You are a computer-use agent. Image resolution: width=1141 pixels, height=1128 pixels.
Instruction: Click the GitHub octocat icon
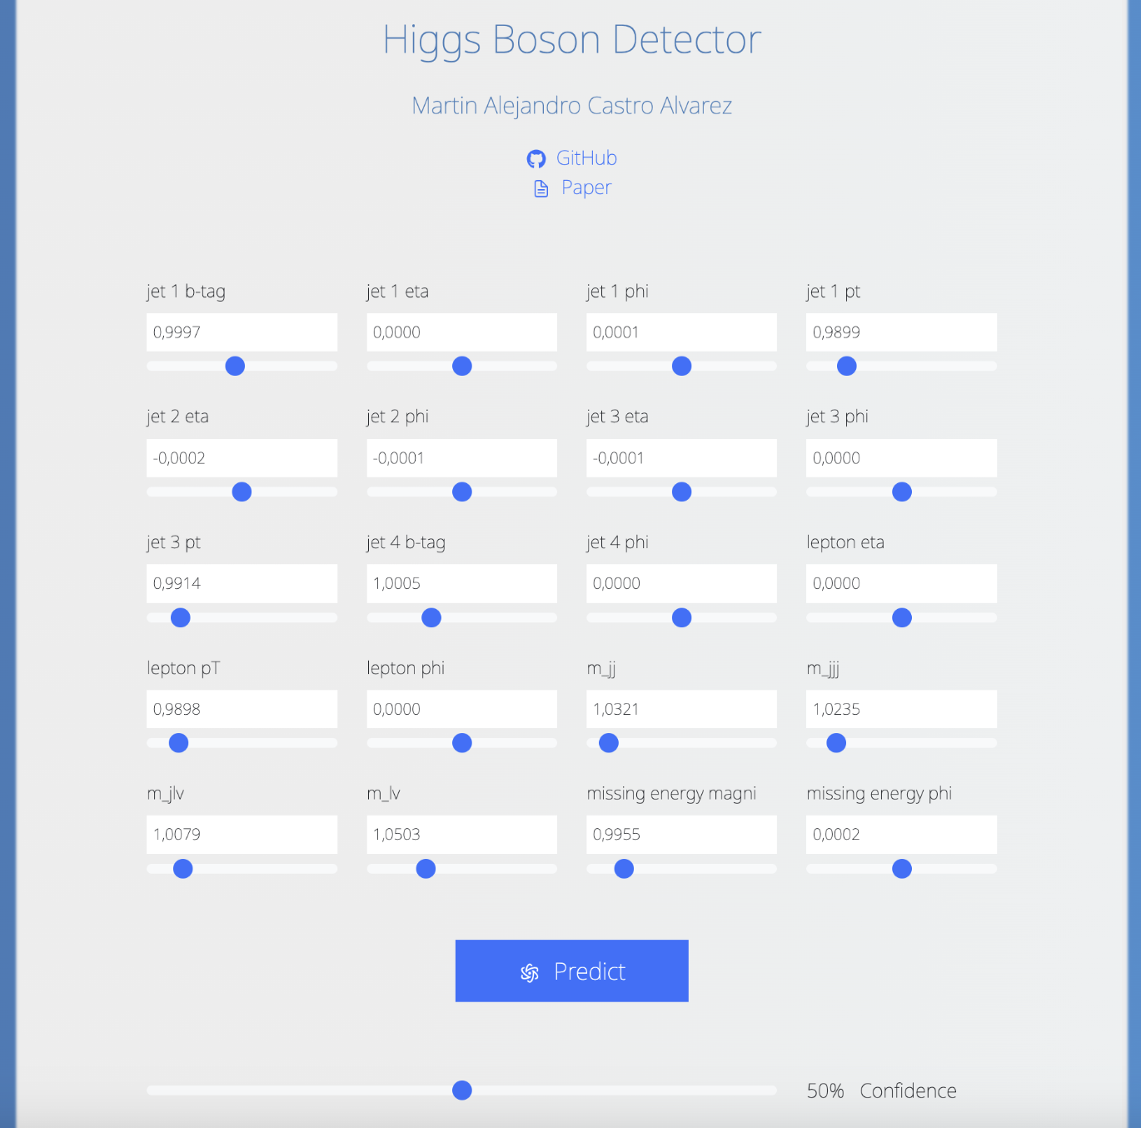pos(537,158)
